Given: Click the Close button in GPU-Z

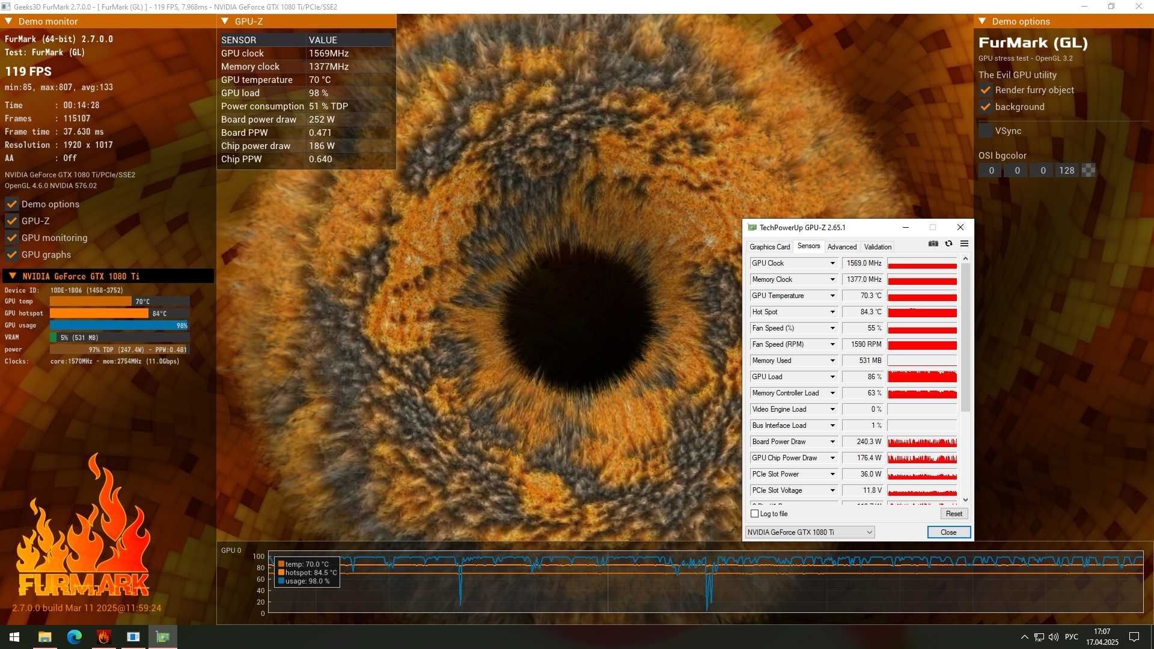Looking at the screenshot, I should coord(948,532).
